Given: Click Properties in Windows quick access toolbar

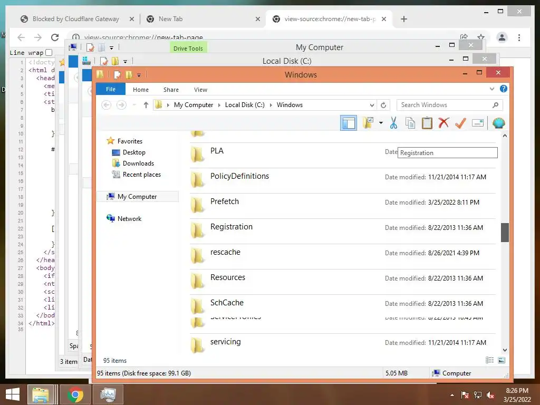Looking at the screenshot, I should pyautogui.click(x=118, y=74).
